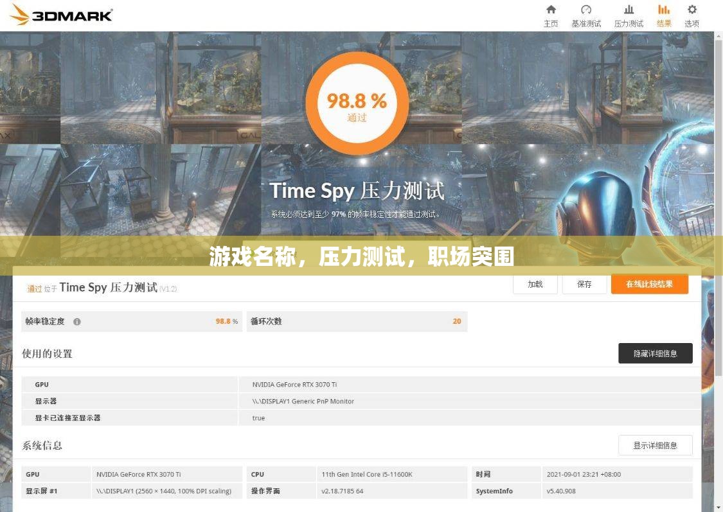The image size is (723, 512).
Task: Click the 循环次数 label
Action: (266, 321)
